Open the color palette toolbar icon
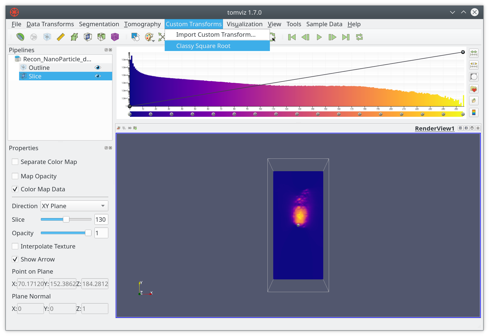The image size is (489, 336). pos(149,37)
